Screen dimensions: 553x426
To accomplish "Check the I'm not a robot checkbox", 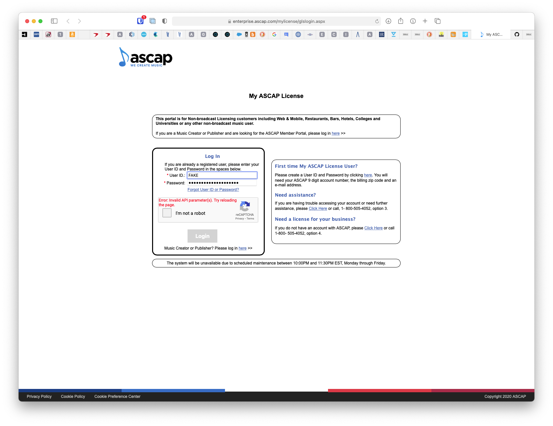I will (x=167, y=213).
